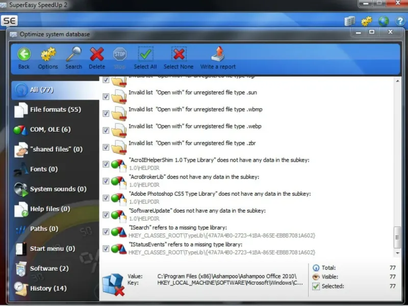Click COM icon of IStatusEvents entry

coord(119,249)
